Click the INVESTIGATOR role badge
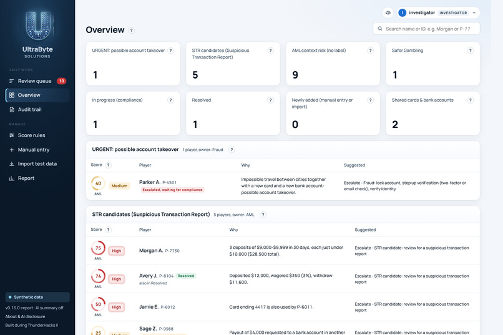This screenshot has width=503, height=335. (453, 13)
